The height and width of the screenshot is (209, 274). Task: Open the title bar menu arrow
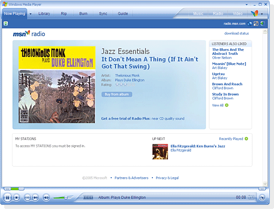(246, 5)
